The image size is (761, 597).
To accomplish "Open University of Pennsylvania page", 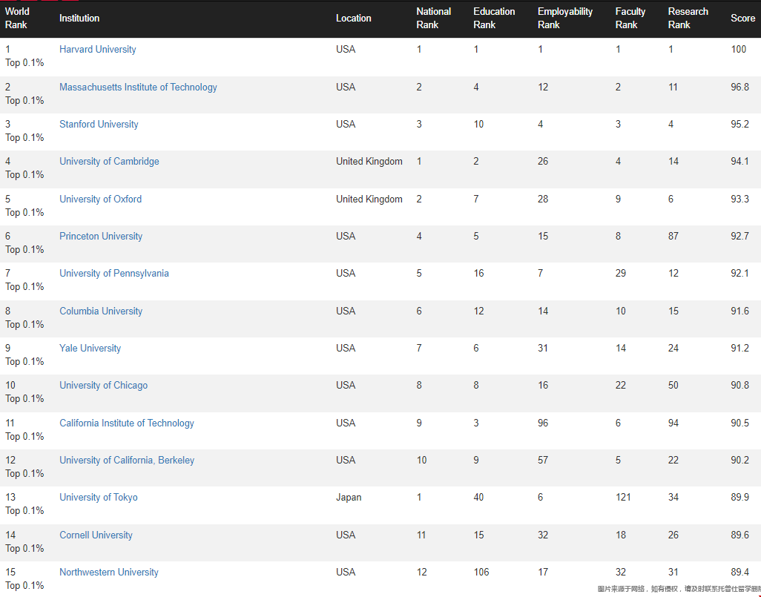I will (114, 274).
